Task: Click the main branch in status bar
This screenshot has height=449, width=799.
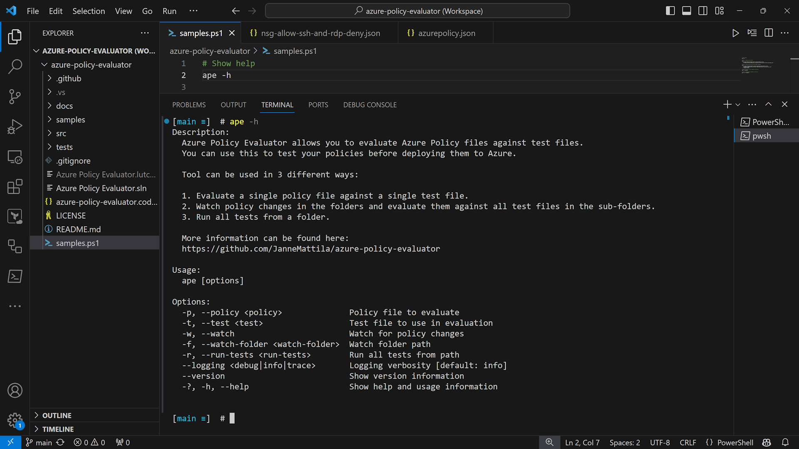Action: tap(39, 442)
